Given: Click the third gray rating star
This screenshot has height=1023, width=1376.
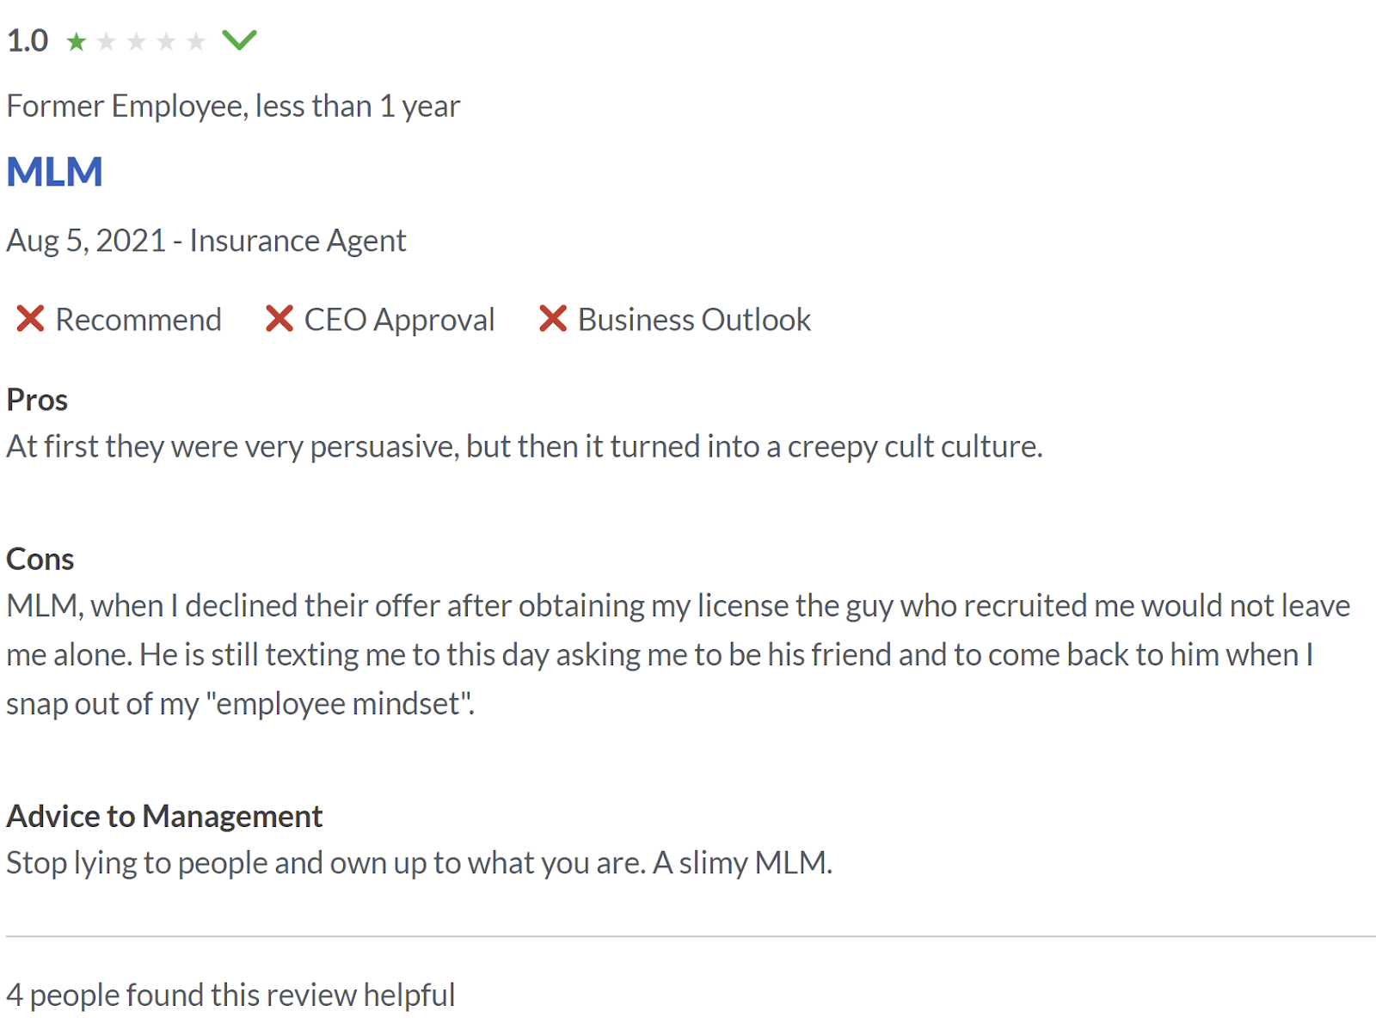Looking at the screenshot, I should click(137, 41).
